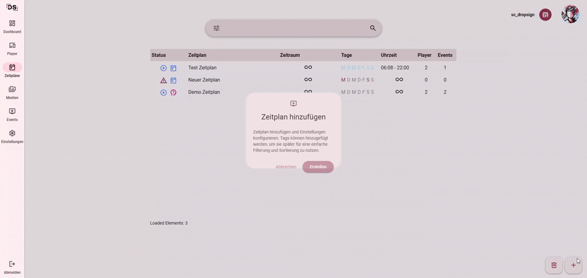The height and width of the screenshot is (278, 587).
Task: Toggle play status of Test Zeitplan
Action: [x=163, y=68]
